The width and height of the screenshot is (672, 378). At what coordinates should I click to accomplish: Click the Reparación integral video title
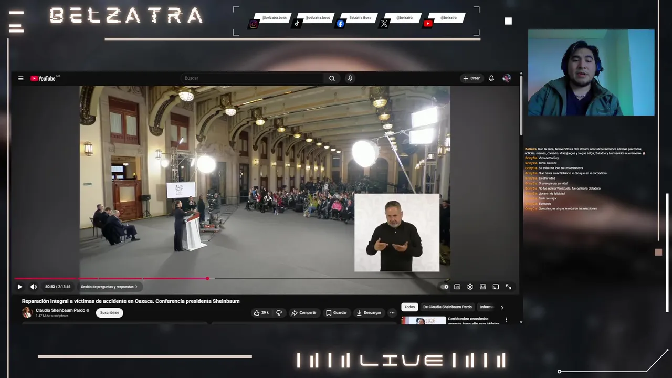(x=131, y=301)
